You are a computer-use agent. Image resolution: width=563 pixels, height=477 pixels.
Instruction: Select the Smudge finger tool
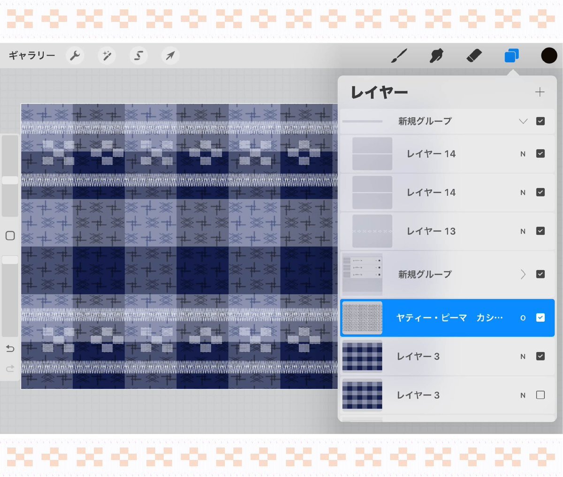tap(437, 56)
